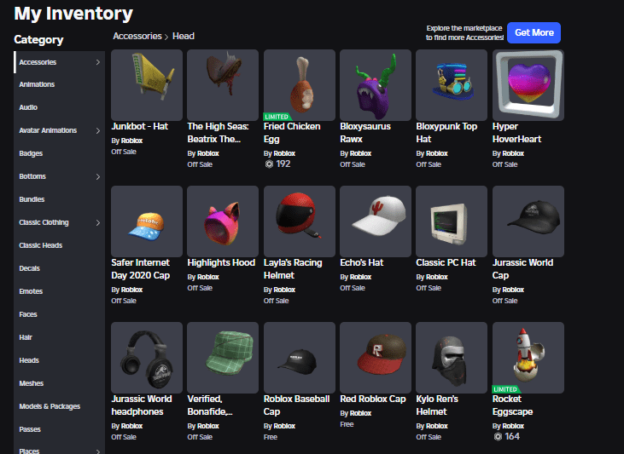Open the Hyper HoverHeart item image
Image resolution: width=624 pixels, height=454 pixels.
pos(528,85)
